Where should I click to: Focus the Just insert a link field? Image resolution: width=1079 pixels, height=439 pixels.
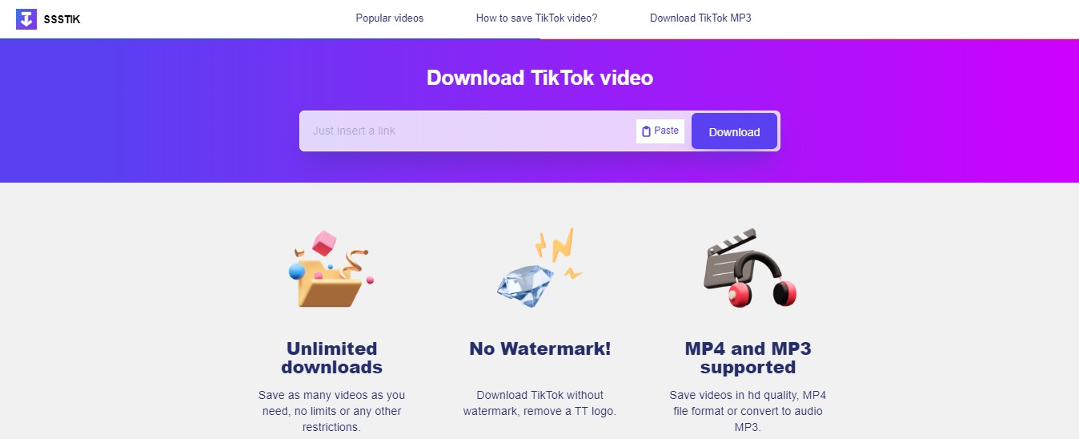[x=467, y=131]
